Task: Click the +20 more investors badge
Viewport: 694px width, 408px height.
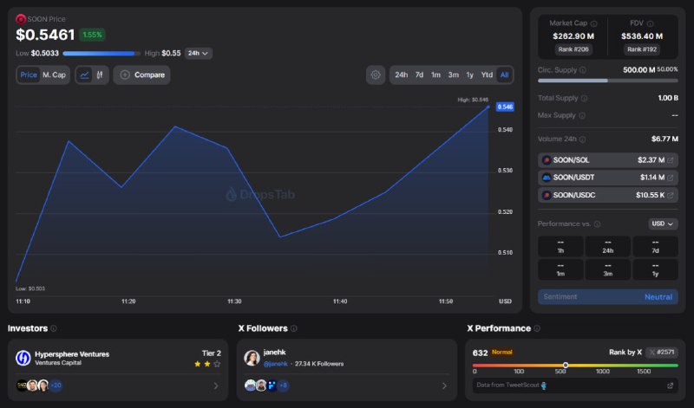Action: coord(56,385)
